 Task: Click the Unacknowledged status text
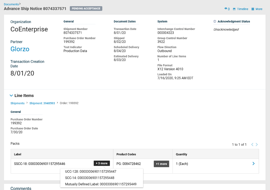pyautogui.click(x=226, y=29)
